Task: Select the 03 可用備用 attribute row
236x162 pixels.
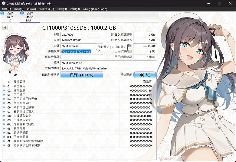Action: coord(77,95)
